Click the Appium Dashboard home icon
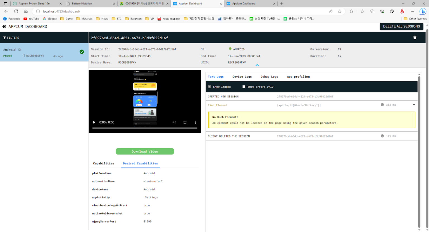Viewport: 429px width, 232px height. point(4,26)
